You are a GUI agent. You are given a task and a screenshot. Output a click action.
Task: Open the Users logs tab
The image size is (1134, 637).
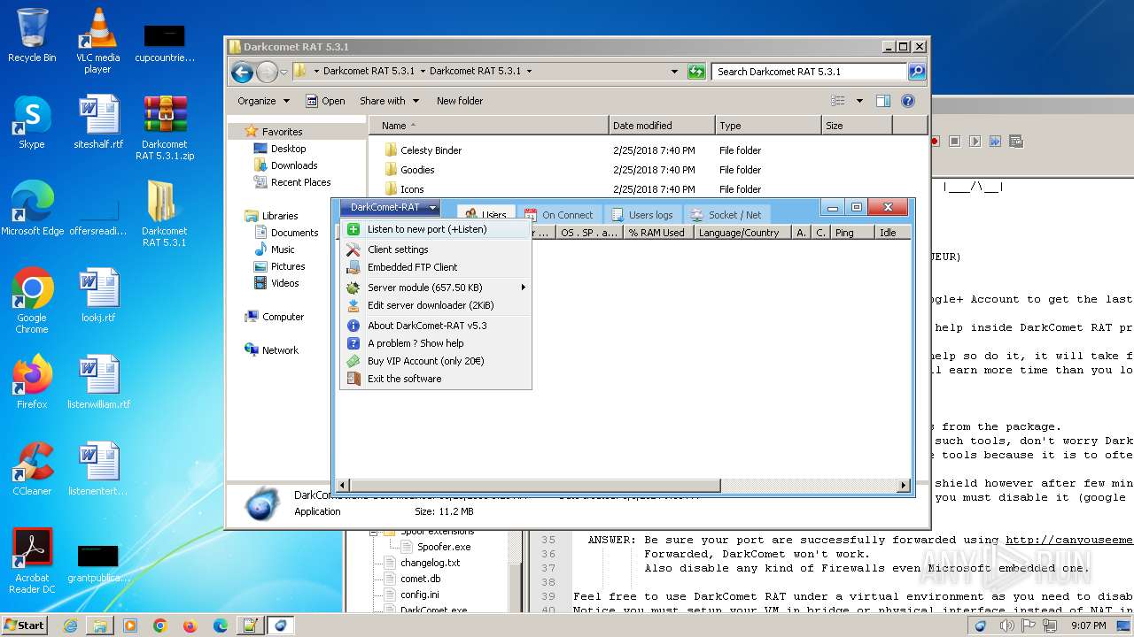tap(643, 215)
